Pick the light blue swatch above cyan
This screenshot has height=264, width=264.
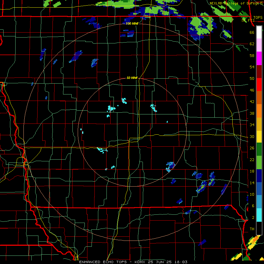pos(259,202)
